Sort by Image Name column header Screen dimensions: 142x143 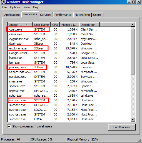(20, 25)
